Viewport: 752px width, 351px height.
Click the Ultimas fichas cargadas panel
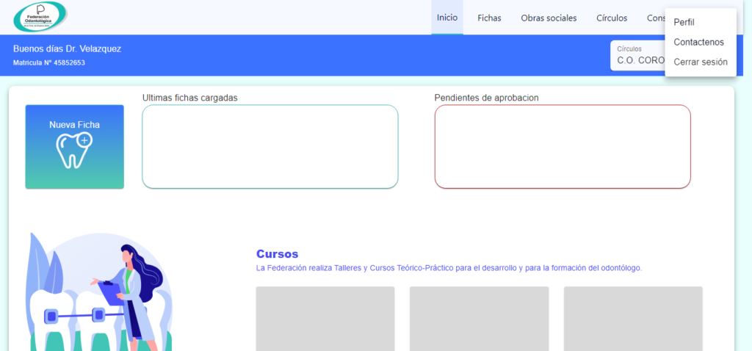(x=270, y=147)
